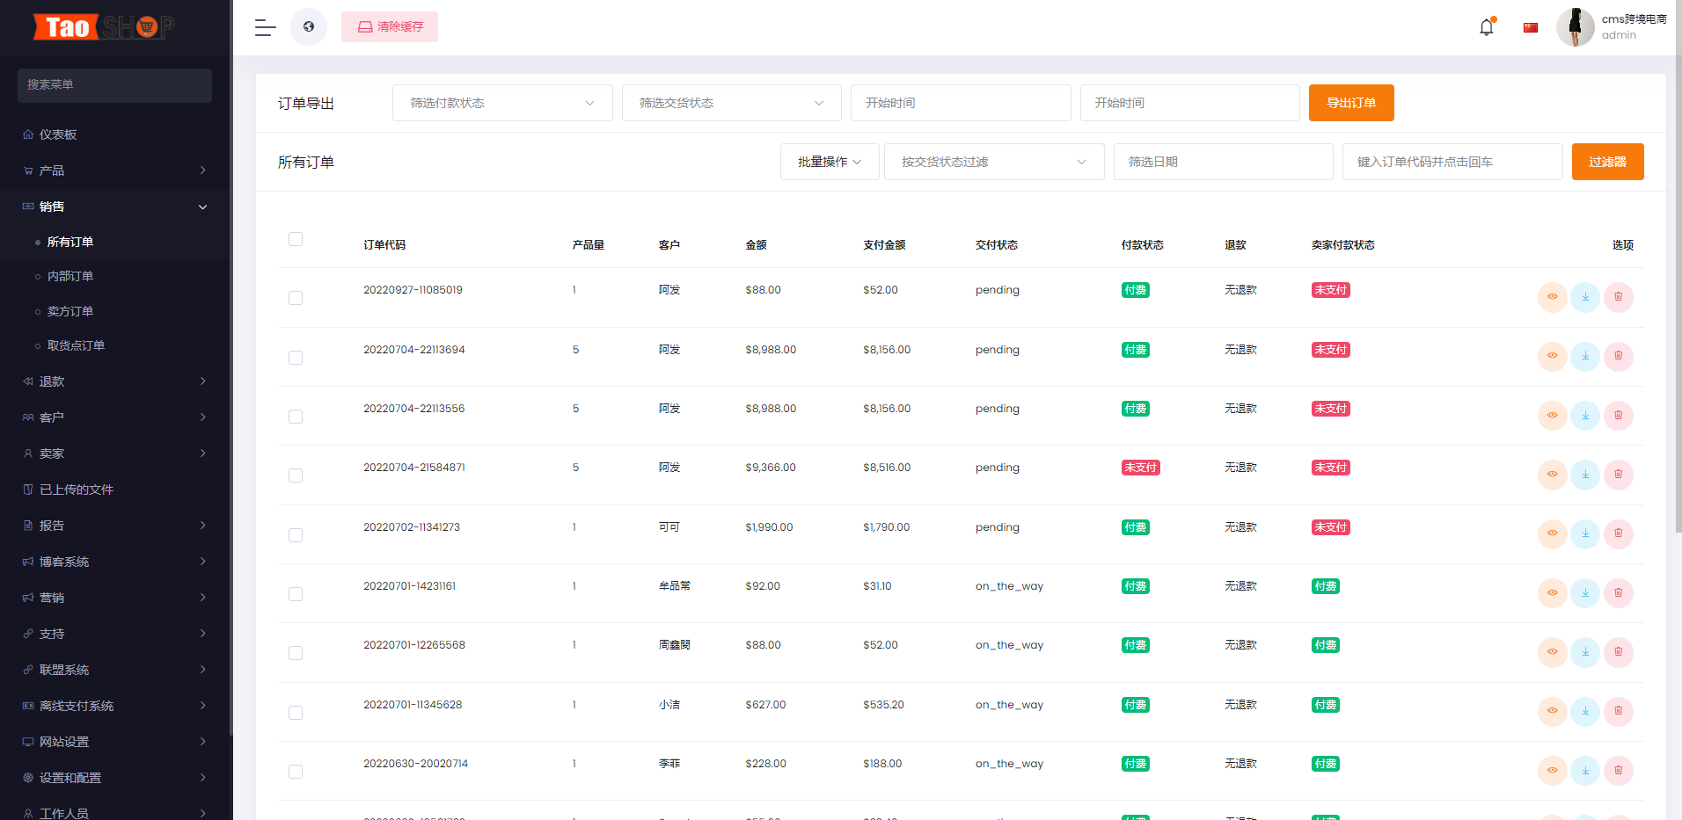Click the order code search input field
Image resolution: width=1682 pixels, height=820 pixels.
click(1452, 162)
